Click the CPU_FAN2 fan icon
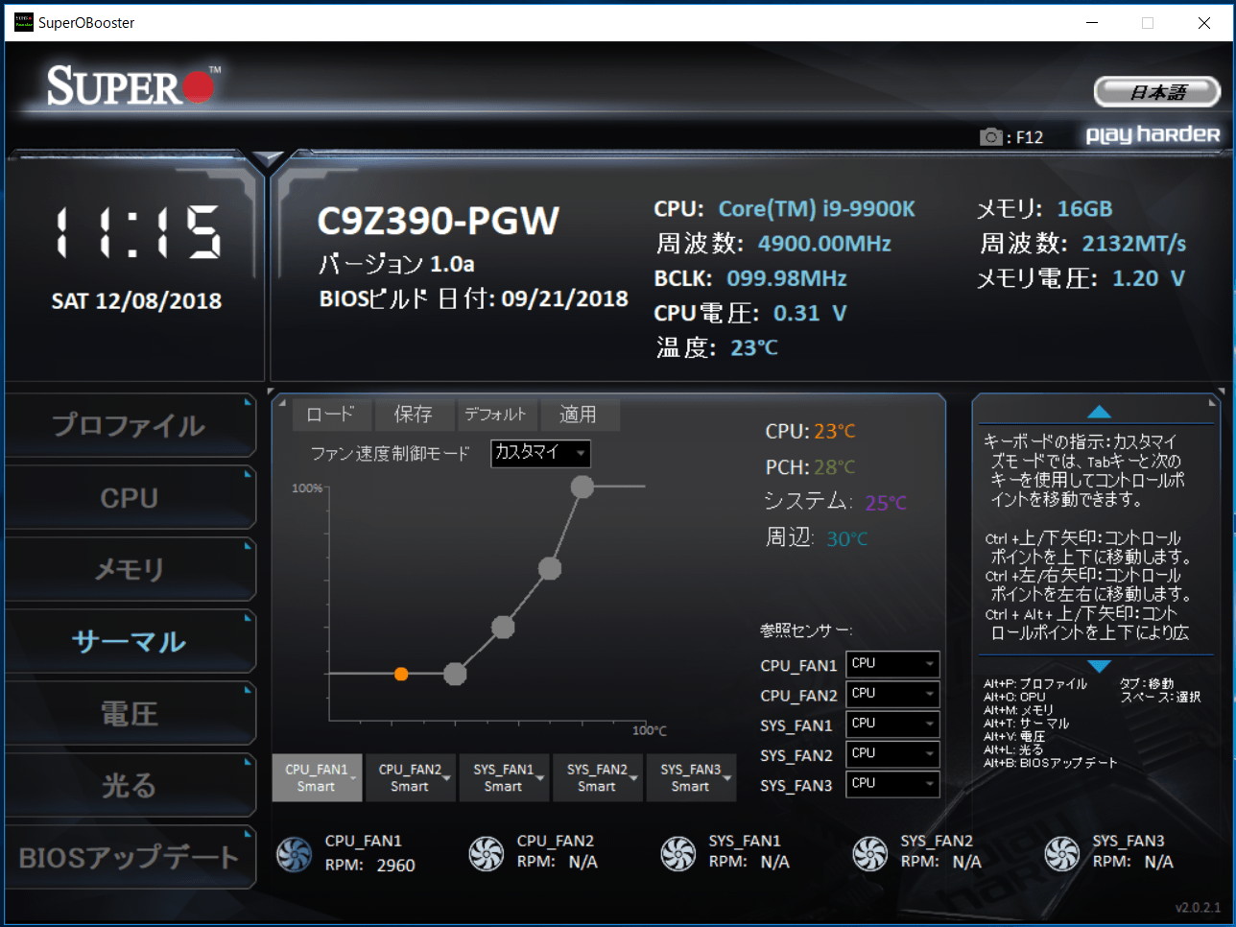 pyautogui.click(x=487, y=854)
